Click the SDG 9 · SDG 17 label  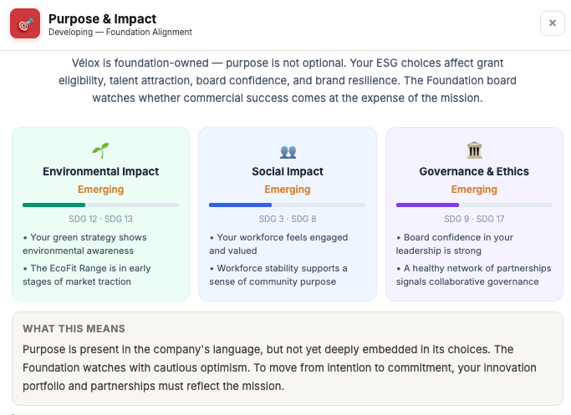click(x=474, y=219)
